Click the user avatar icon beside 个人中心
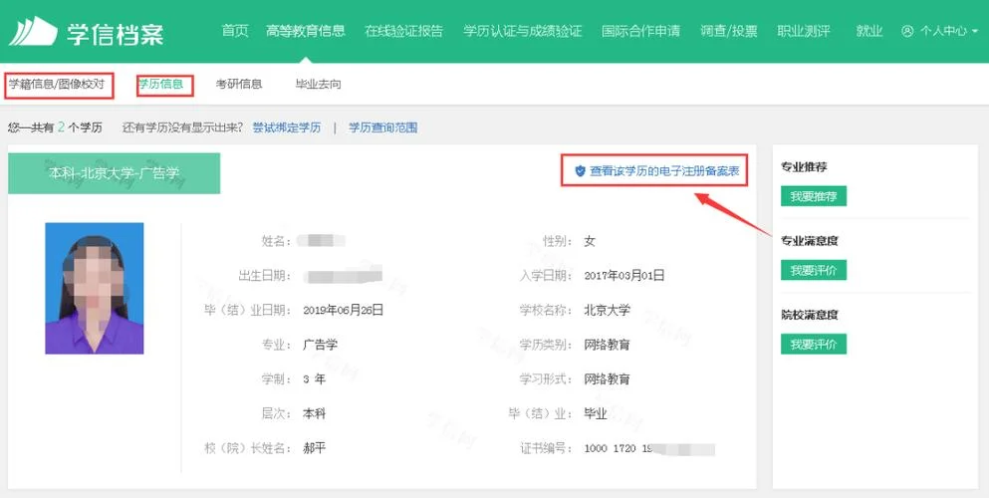This screenshot has width=989, height=498. click(x=907, y=31)
